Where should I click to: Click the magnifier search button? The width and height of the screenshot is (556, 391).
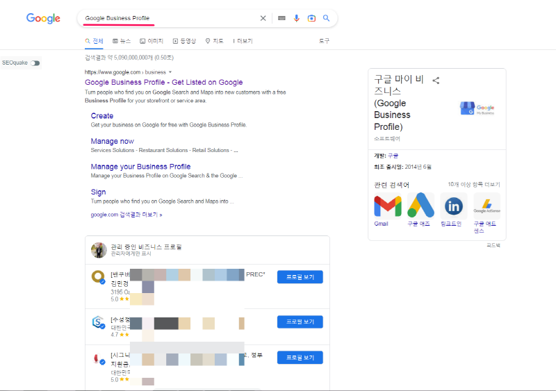coord(326,18)
